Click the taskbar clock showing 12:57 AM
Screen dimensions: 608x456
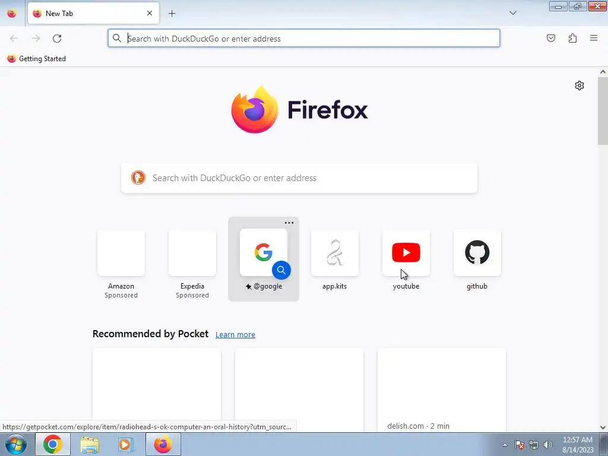click(578, 445)
